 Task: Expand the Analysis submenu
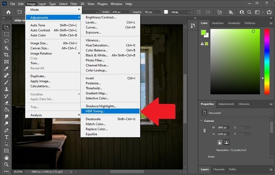(53, 115)
